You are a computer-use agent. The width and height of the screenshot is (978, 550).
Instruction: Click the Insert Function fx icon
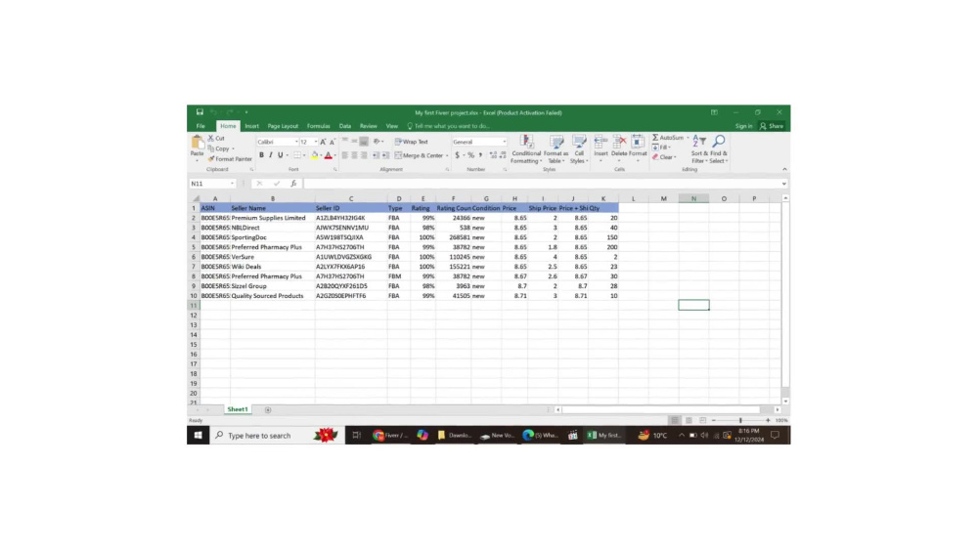[x=293, y=184]
